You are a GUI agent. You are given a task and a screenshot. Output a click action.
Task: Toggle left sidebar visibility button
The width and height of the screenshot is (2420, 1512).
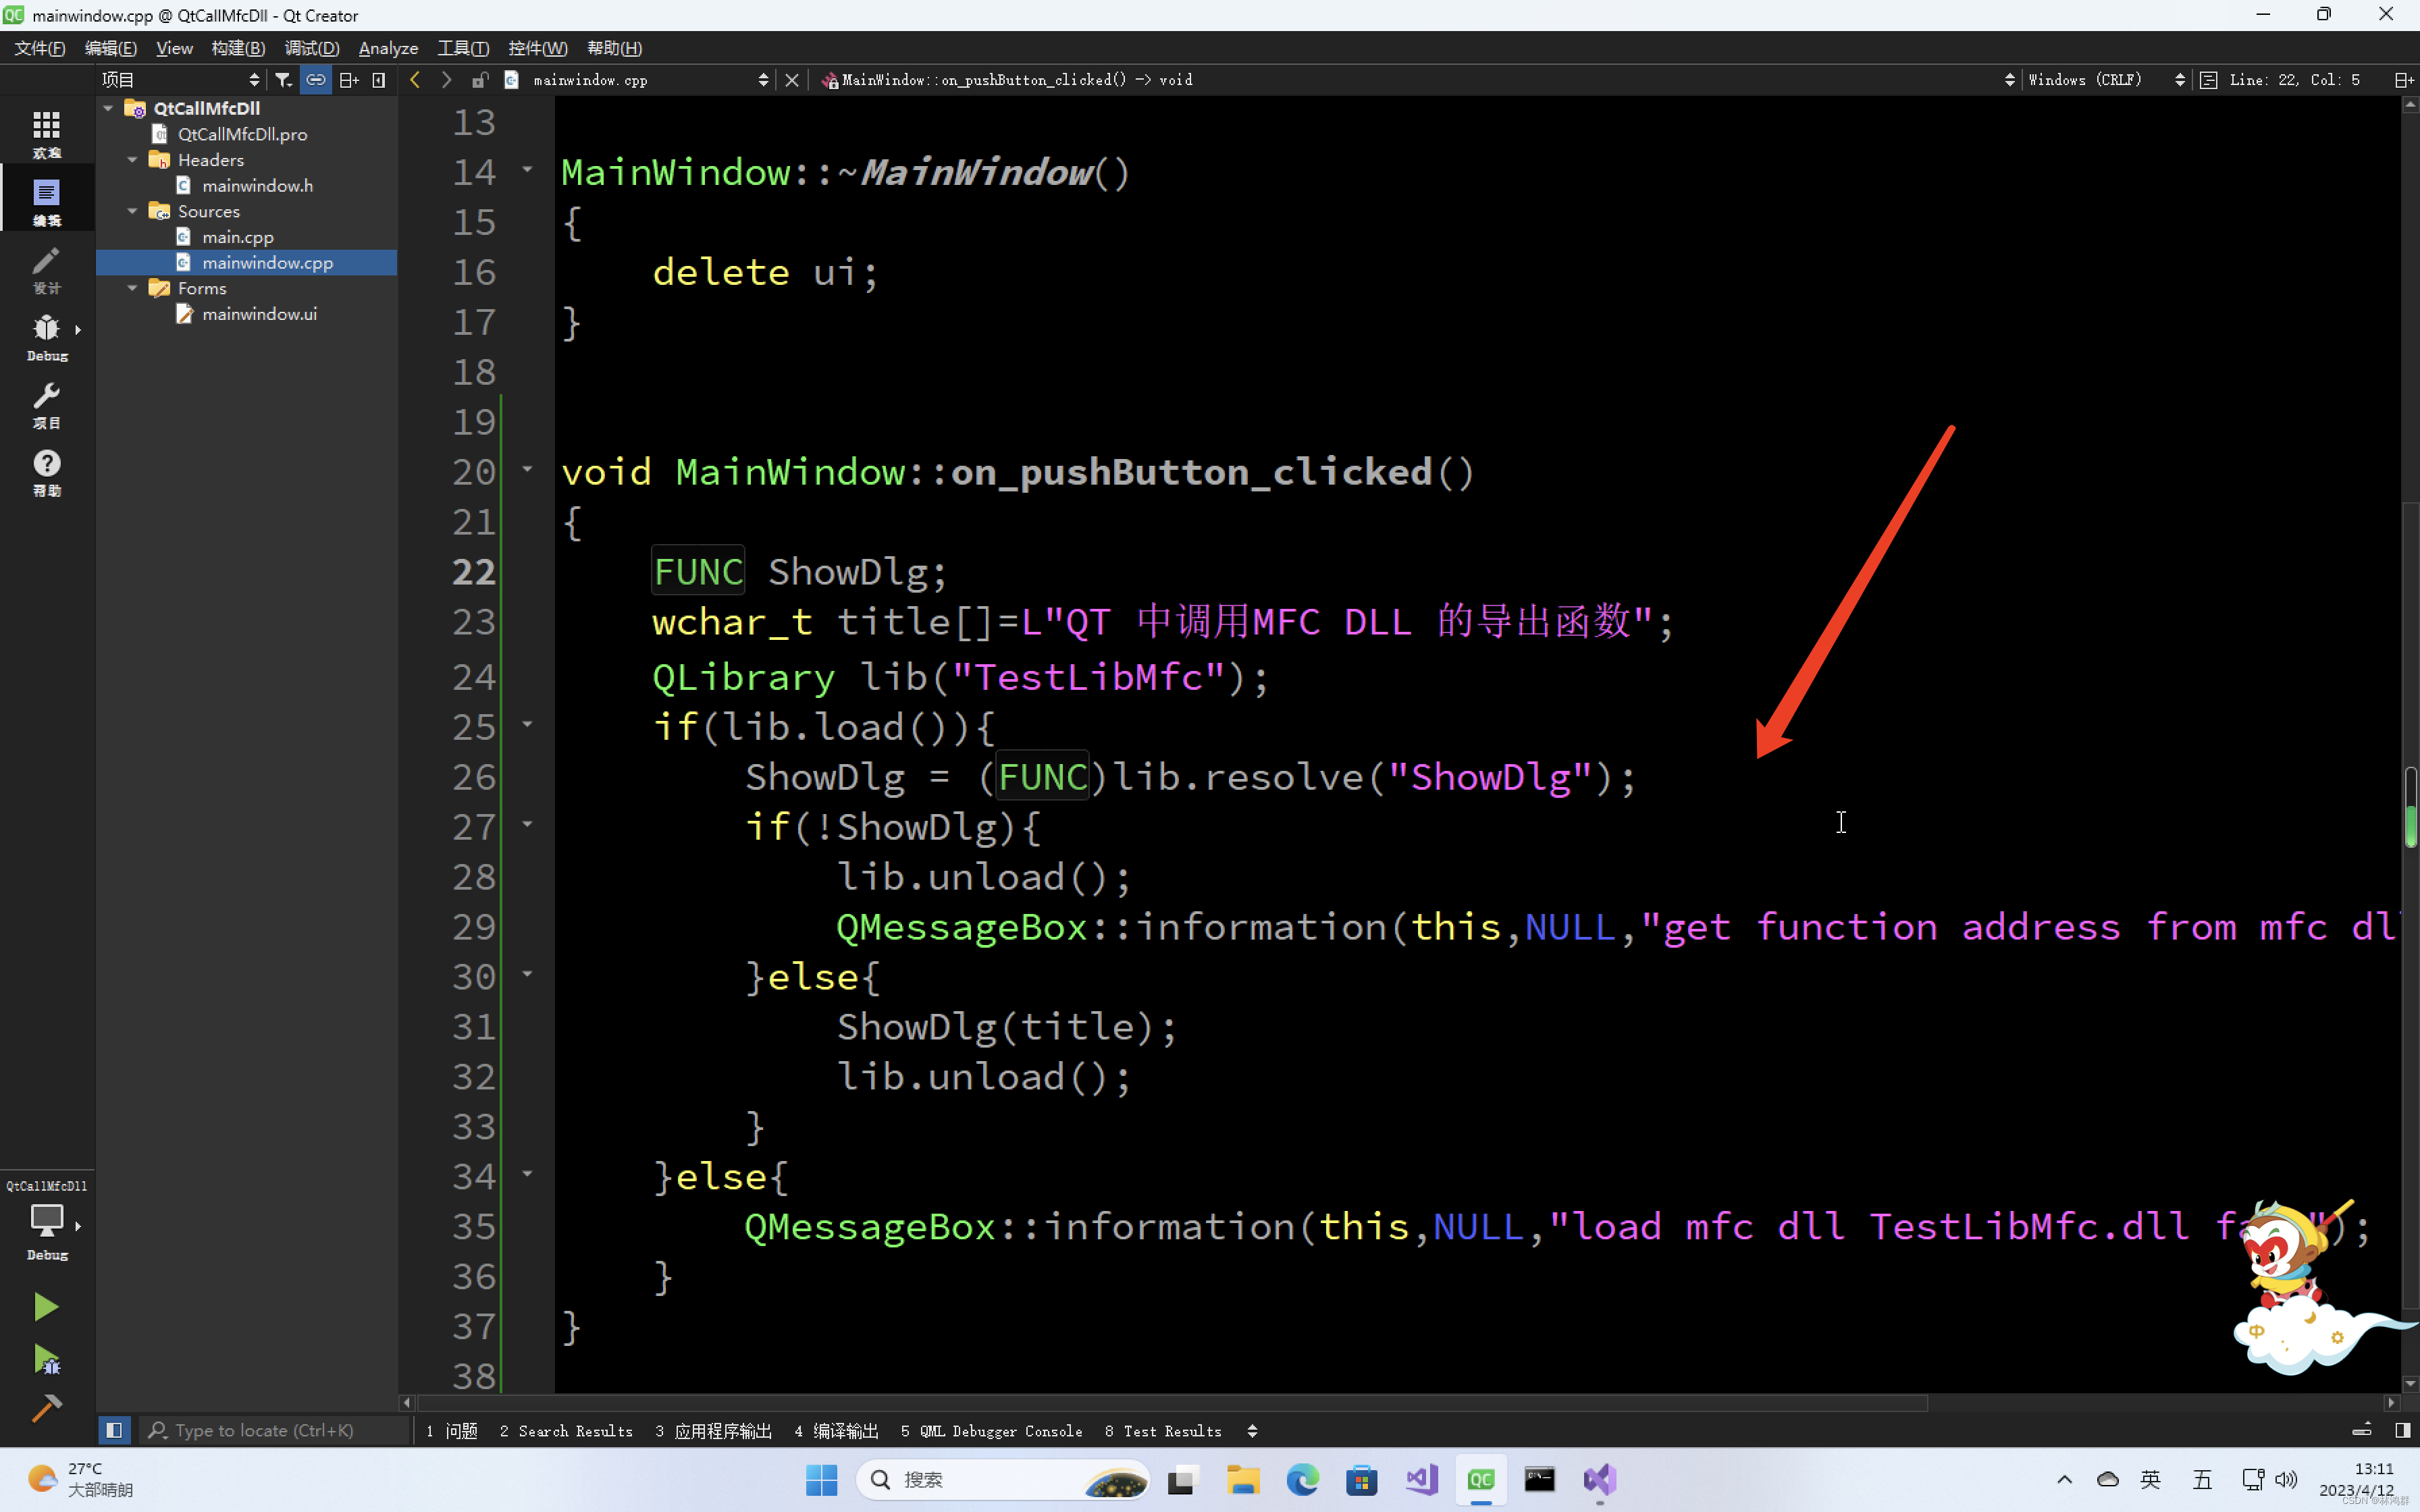click(114, 1430)
